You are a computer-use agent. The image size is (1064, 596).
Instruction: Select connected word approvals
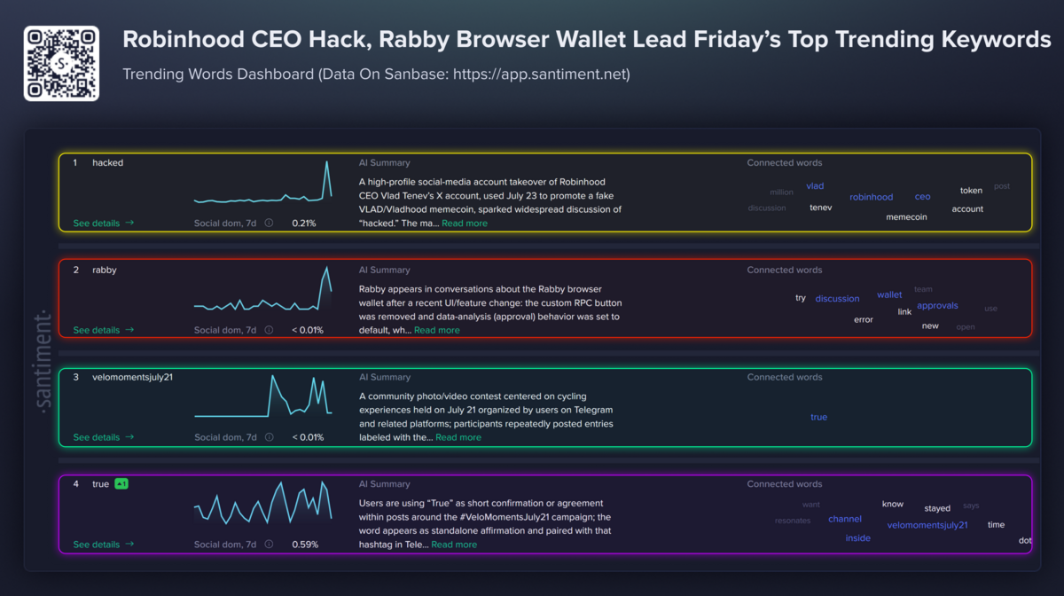pos(937,306)
